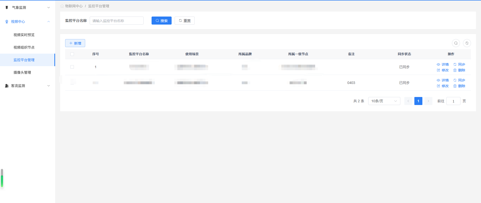The image size is (481, 203).
Task: Click the home icon in the breadcrumb
Action: [62, 6]
